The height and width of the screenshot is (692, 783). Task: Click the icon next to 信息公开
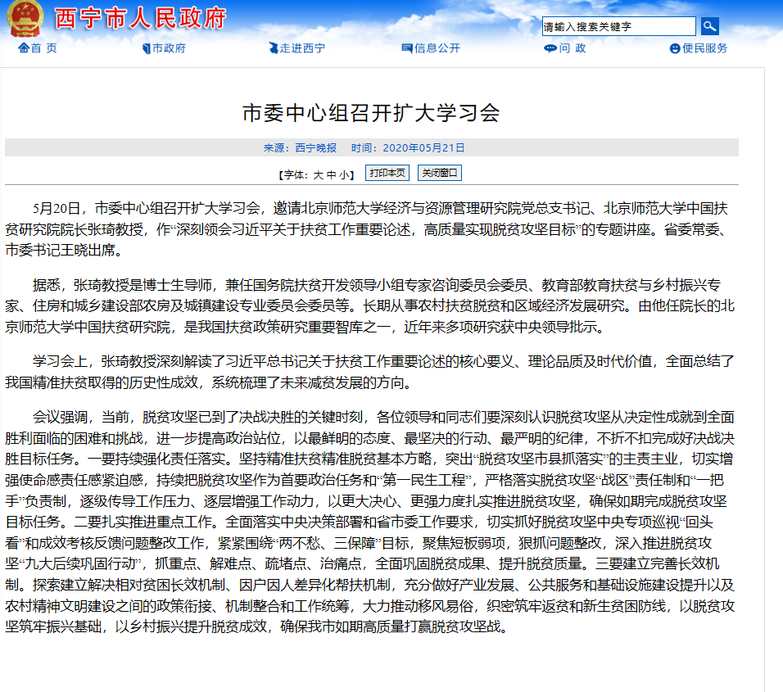(406, 48)
